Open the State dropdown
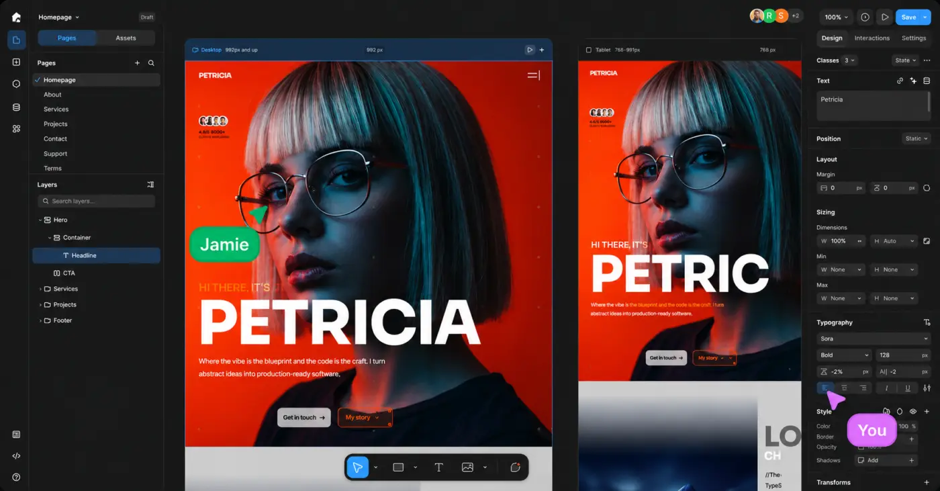The height and width of the screenshot is (491, 940). pyautogui.click(x=905, y=60)
